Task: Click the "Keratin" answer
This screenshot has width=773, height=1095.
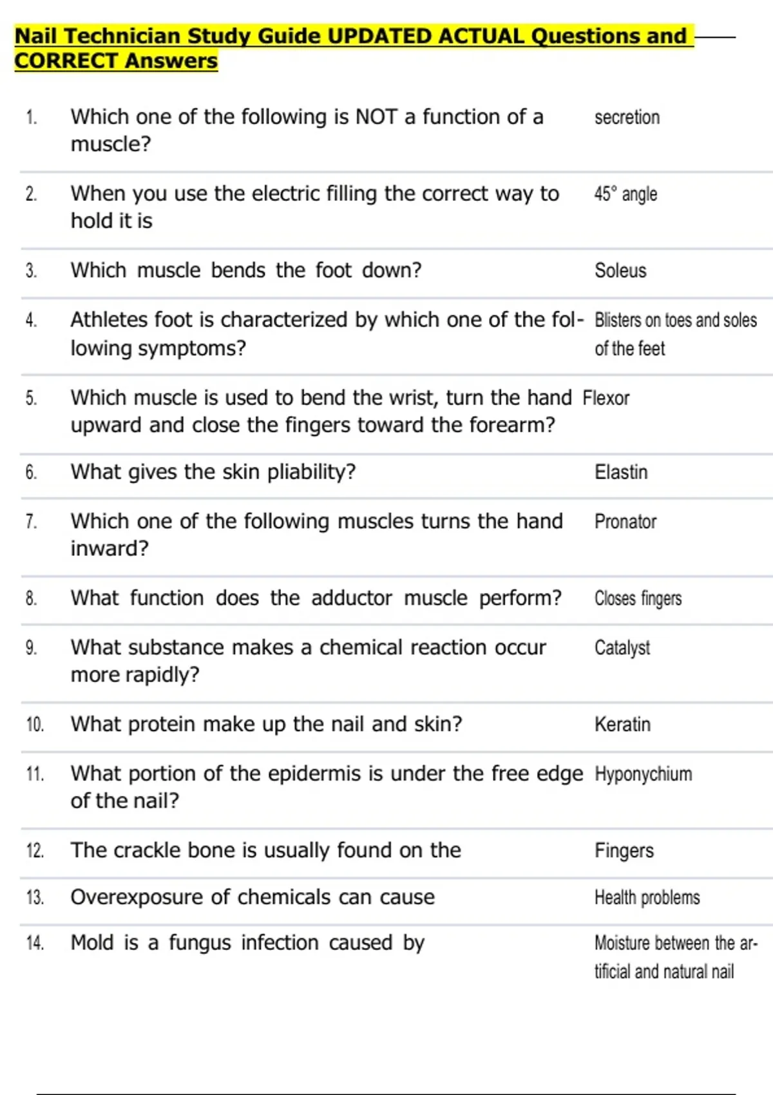Action: (x=622, y=725)
